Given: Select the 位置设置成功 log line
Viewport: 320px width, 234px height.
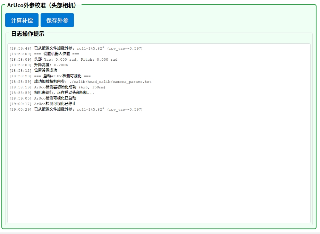Looking at the screenshot, I should 45,71.
